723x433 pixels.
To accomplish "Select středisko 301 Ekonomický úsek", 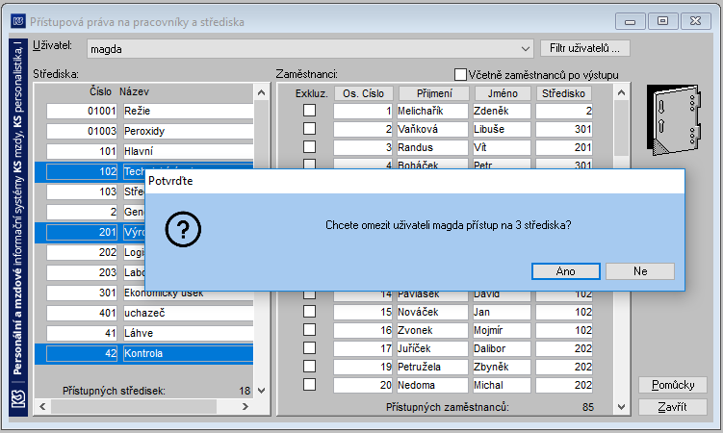I will 150,293.
